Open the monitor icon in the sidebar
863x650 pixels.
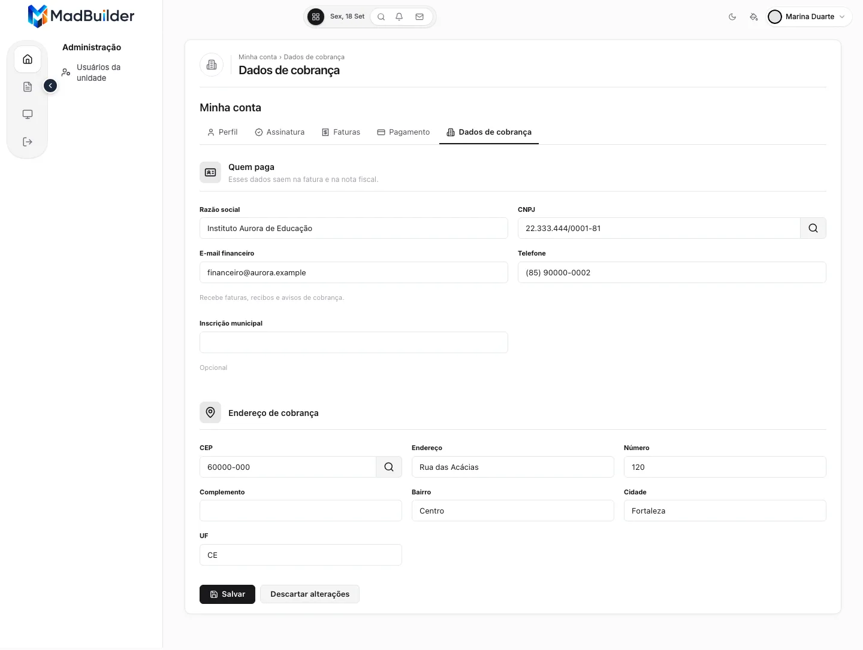pyautogui.click(x=28, y=114)
